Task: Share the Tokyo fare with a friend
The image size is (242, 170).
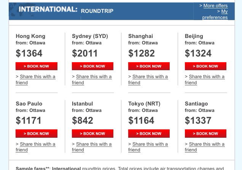Action: tap(150, 144)
